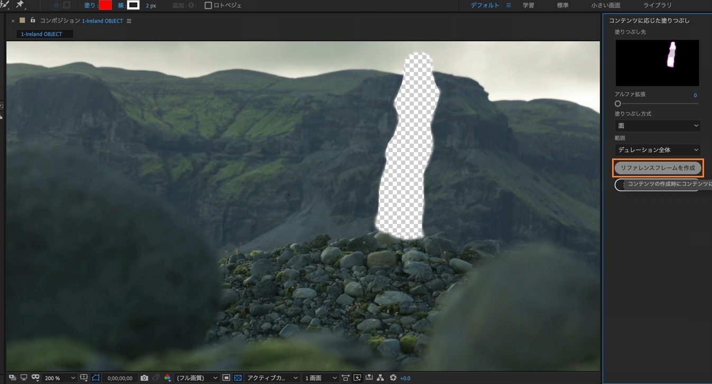The width and height of the screenshot is (712, 384).
Task: Toggle the transparency grid
Action: 238,378
